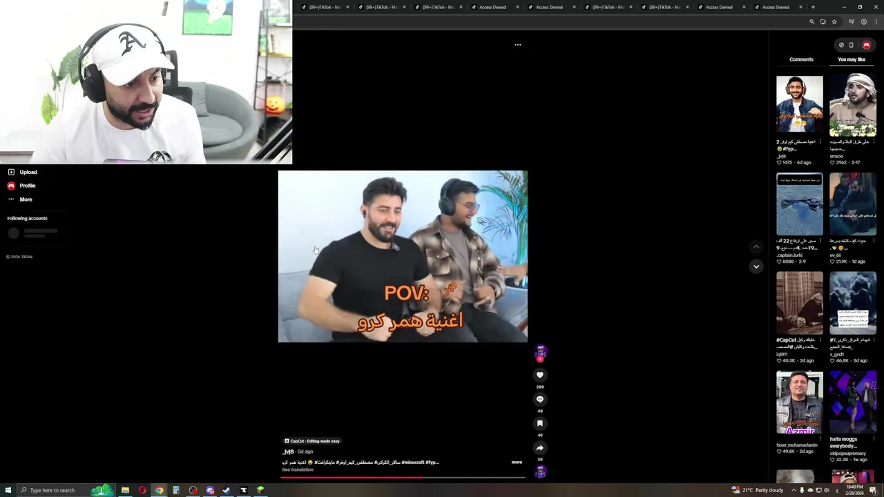The width and height of the screenshot is (884, 497).
Task: Like the video with the heart icon
Action: 540,375
